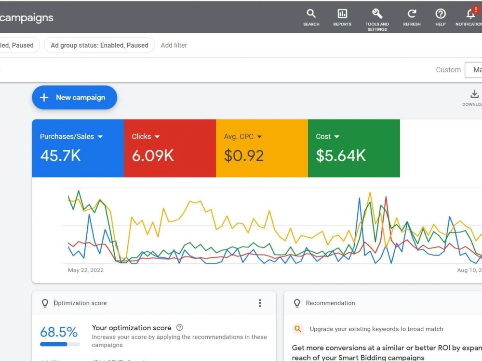Image resolution: width=482 pixels, height=361 pixels.
Task: Select the blue 45.7K Purchases/Sales card
Action: [x=78, y=148]
